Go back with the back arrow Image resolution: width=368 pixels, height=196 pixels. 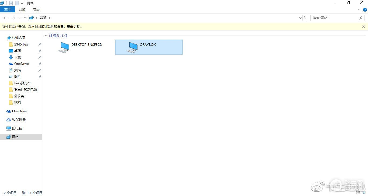[5, 18]
